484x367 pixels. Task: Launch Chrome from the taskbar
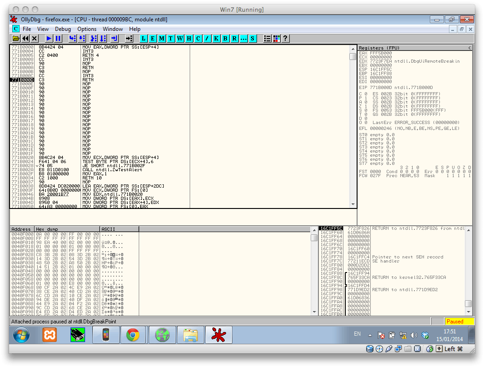click(x=133, y=335)
